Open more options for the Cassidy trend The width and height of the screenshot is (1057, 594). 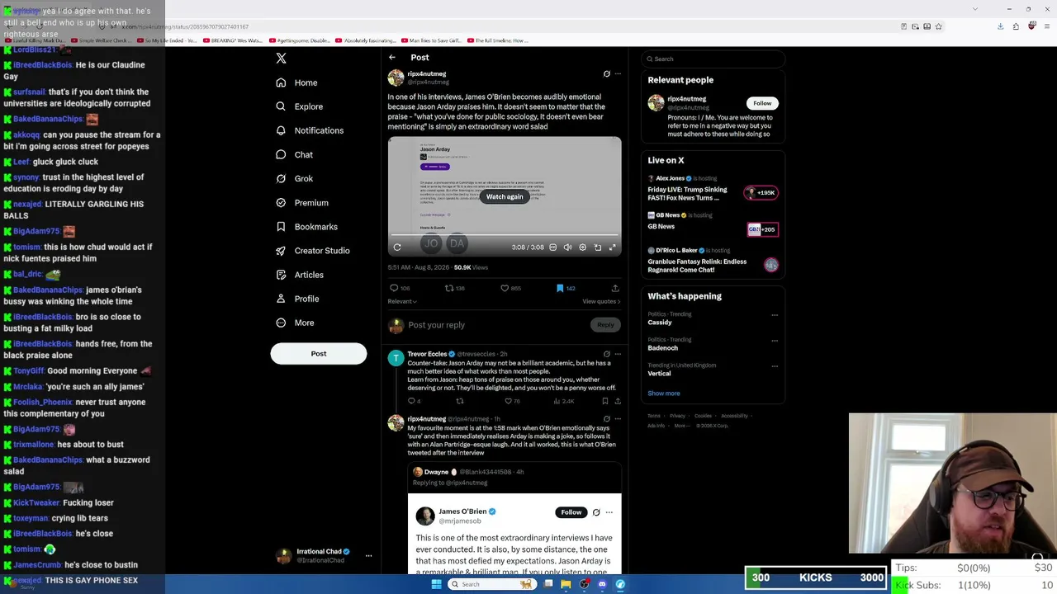click(x=775, y=314)
